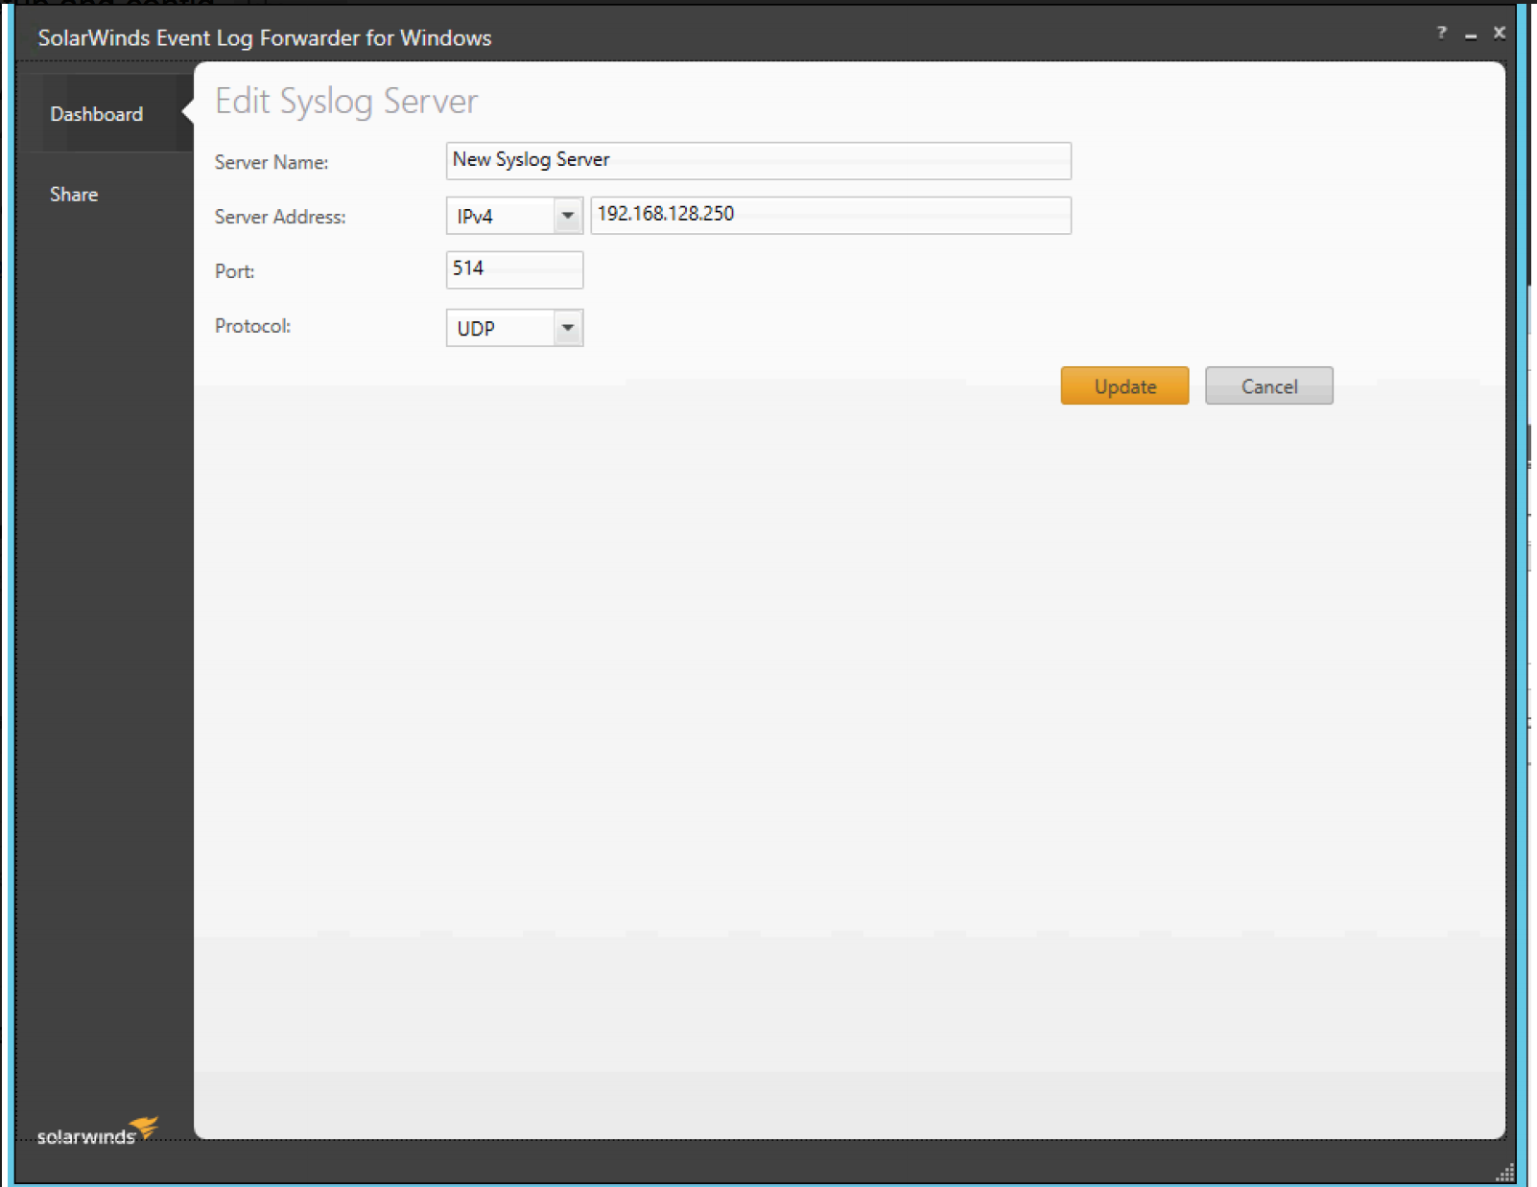Click the SolarWinds logo

tap(98, 1131)
